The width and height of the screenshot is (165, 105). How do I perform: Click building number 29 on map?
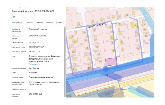pyautogui.click(x=92, y=22)
